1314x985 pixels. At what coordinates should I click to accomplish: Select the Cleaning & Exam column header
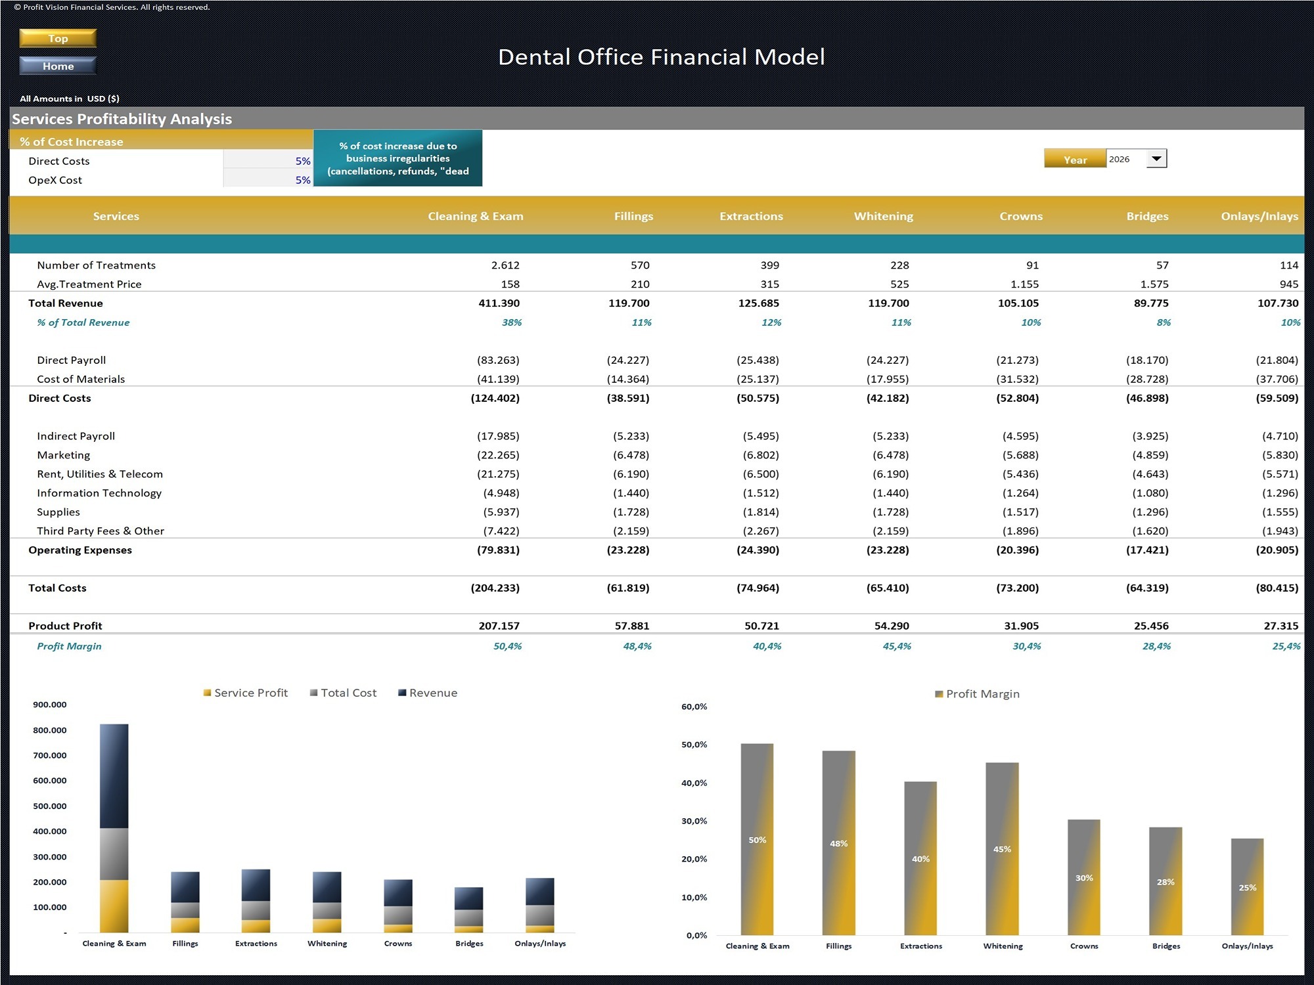[x=476, y=216]
